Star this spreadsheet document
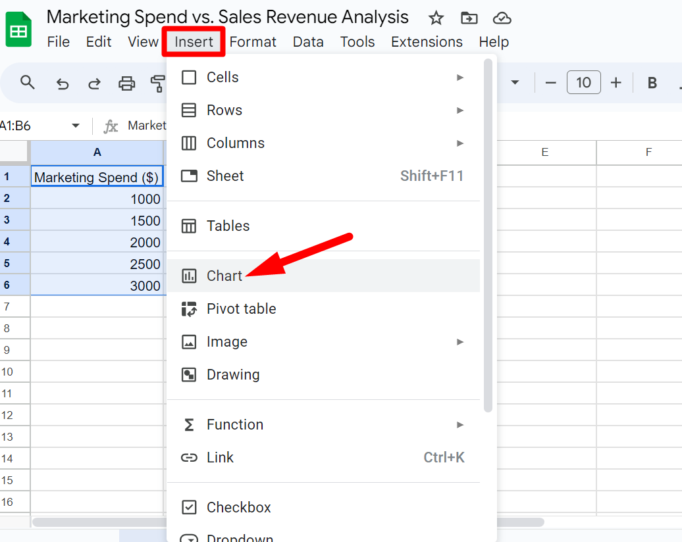The height and width of the screenshot is (542, 682). [x=436, y=18]
